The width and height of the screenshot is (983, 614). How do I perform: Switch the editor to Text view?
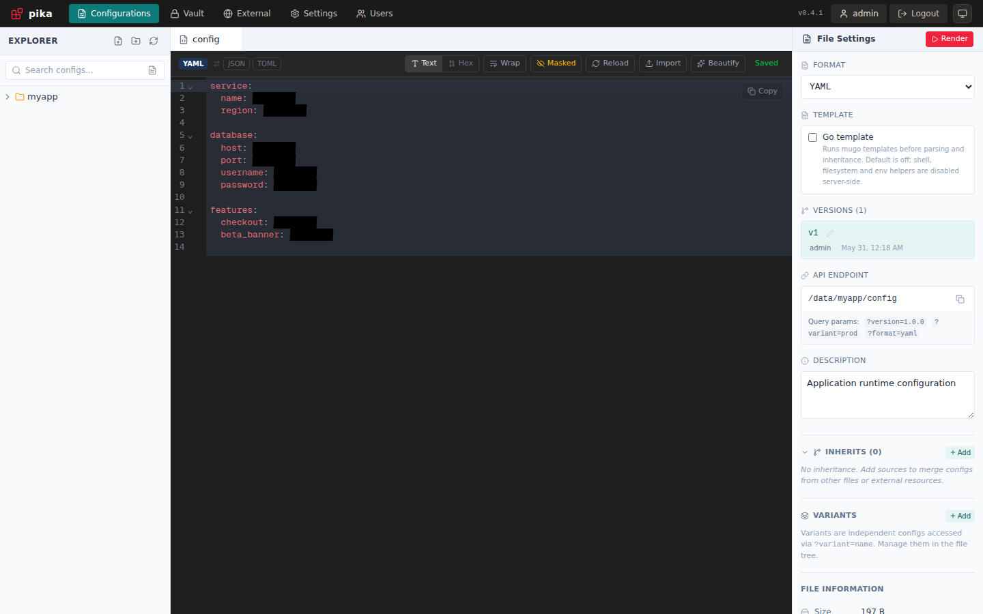[424, 63]
